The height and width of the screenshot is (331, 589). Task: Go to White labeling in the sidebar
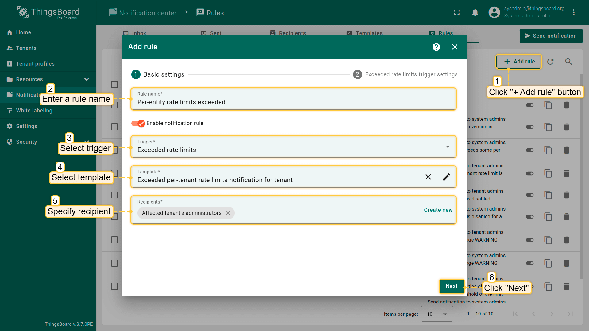pos(34,111)
